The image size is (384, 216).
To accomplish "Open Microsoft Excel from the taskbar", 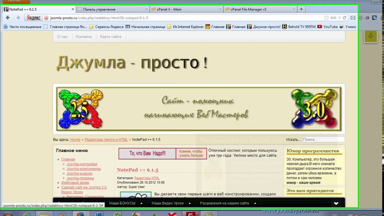I will point(117,214).
